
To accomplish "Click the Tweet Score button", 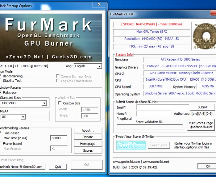I will tap(159, 145).
